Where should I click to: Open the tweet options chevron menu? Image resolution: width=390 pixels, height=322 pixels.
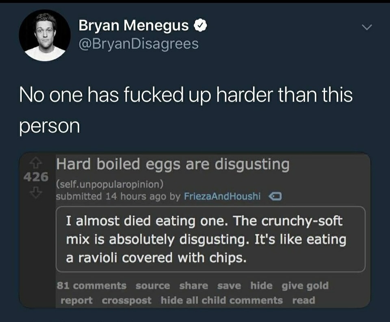click(366, 27)
